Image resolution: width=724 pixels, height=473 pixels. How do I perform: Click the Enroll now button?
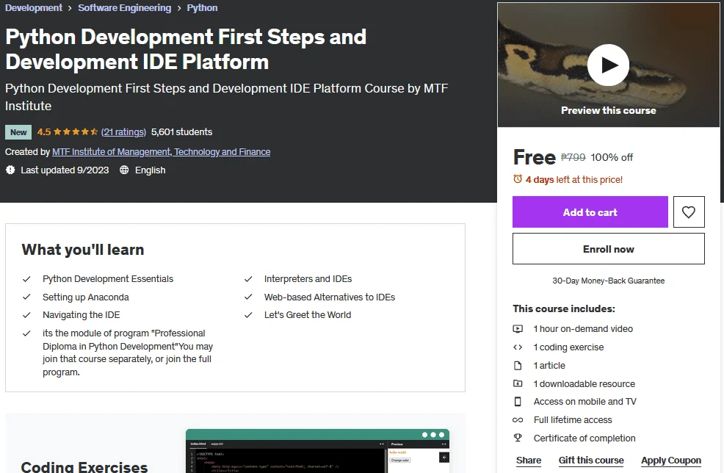pos(609,249)
